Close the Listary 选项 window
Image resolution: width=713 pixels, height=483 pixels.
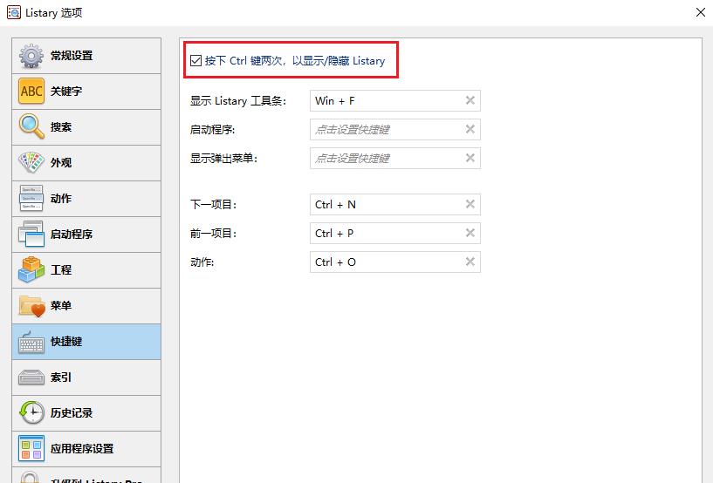point(700,12)
